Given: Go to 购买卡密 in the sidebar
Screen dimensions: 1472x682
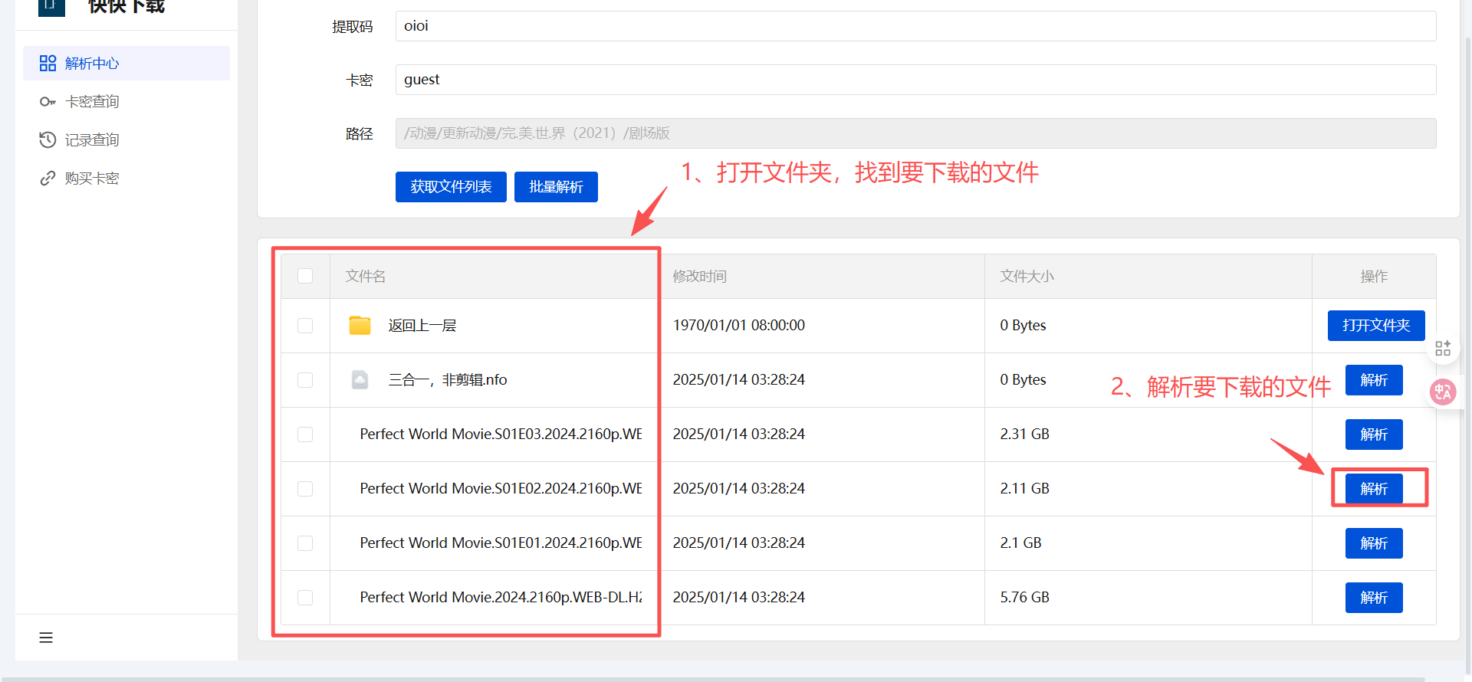Looking at the screenshot, I should click(x=92, y=179).
